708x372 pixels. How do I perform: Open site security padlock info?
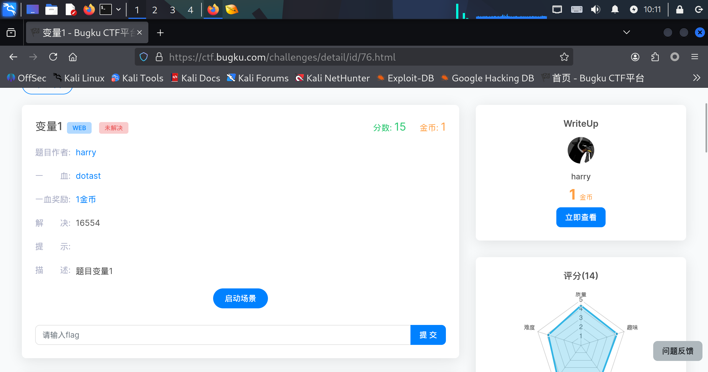click(x=159, y=57)
